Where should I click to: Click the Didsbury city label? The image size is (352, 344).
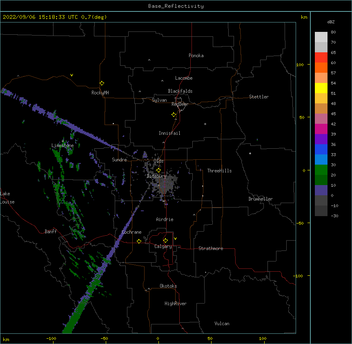157,176
